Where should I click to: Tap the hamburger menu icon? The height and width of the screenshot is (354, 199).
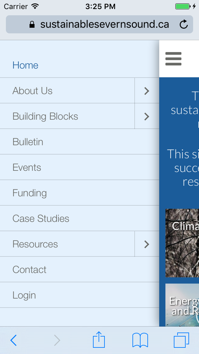pos(173,59)
